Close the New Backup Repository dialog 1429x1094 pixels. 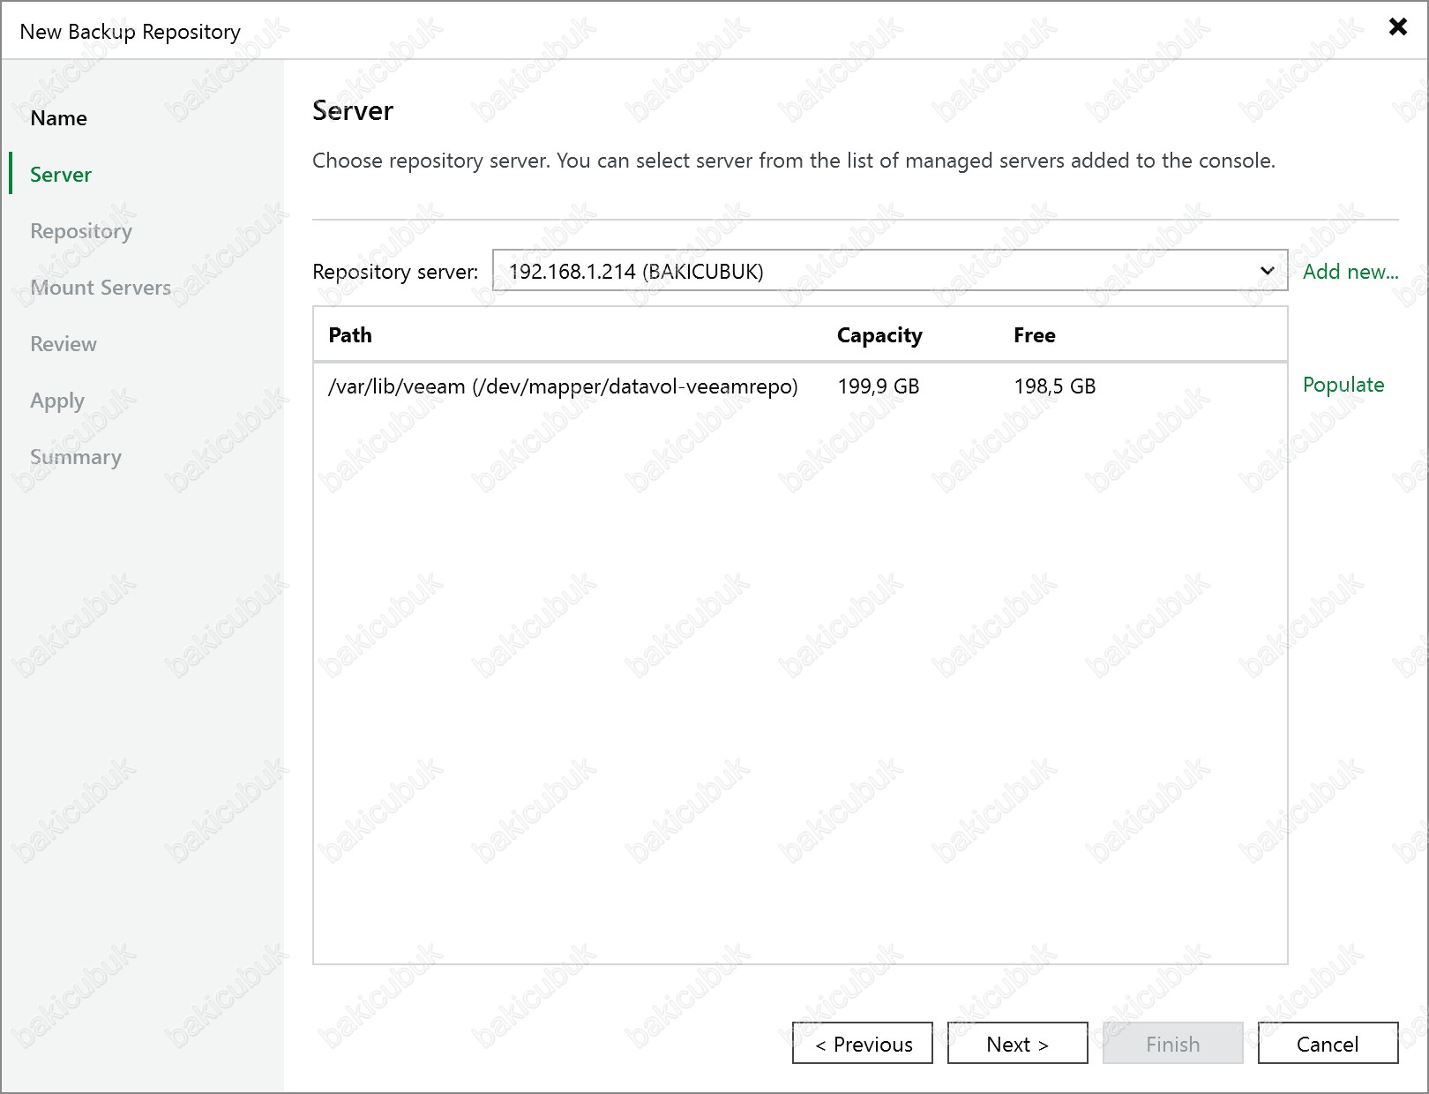pyautogui.click(x=1397, y=26)
